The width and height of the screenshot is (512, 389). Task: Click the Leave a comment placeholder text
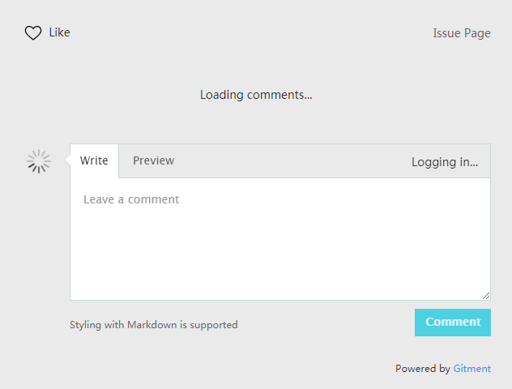click(131, 199)
